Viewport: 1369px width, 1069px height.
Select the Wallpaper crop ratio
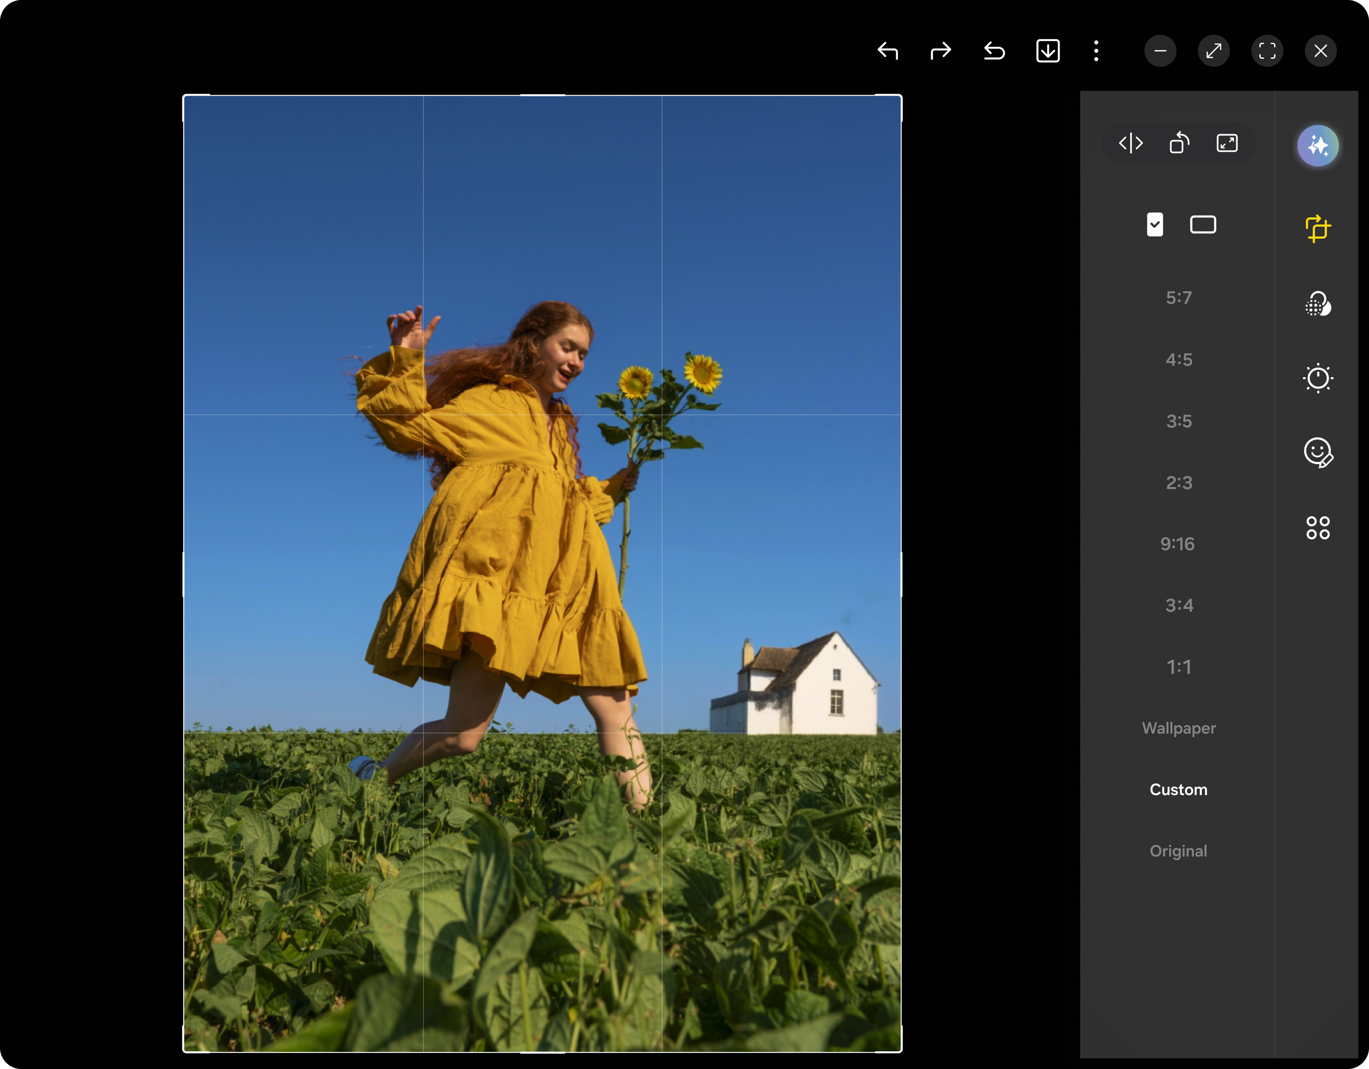1178,728
